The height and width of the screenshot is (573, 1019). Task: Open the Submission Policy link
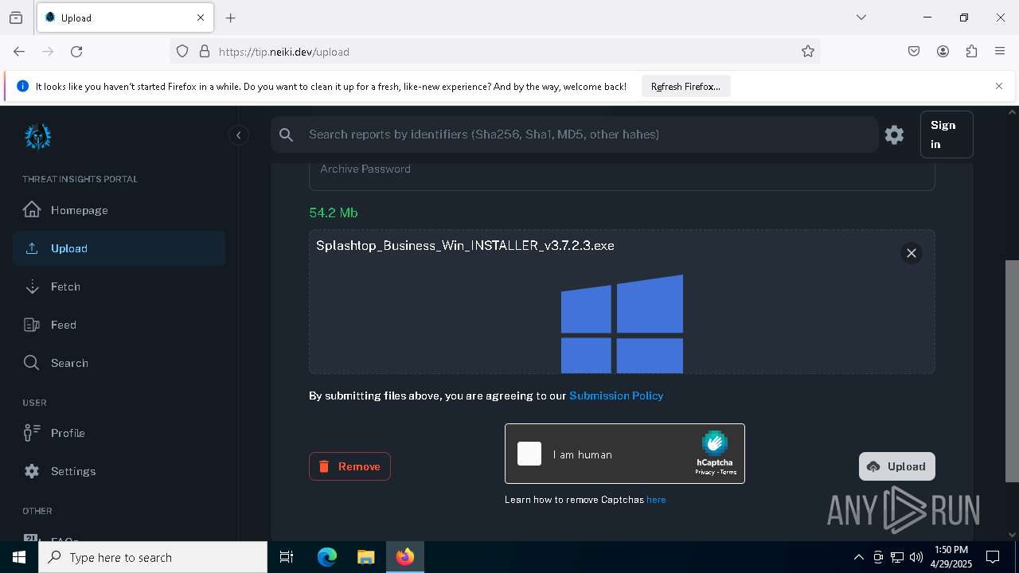pos(616,396)
